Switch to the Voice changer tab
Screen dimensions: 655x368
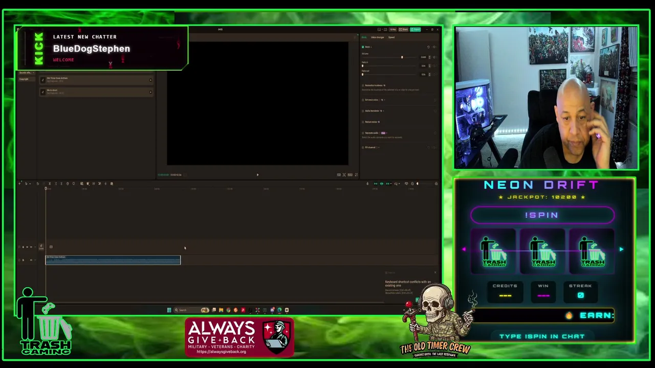pyautogui.click(x=377, y=37)
